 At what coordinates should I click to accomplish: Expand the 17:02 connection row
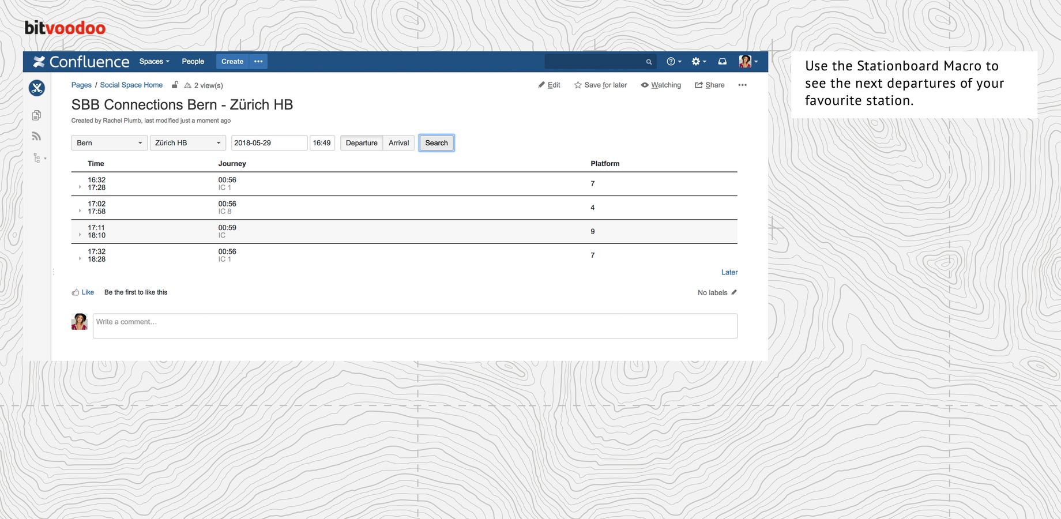(x=80, y=210)
